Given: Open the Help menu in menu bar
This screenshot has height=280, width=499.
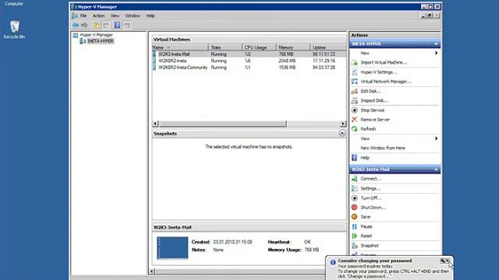Looking at the screenshot, I should 150,16.
